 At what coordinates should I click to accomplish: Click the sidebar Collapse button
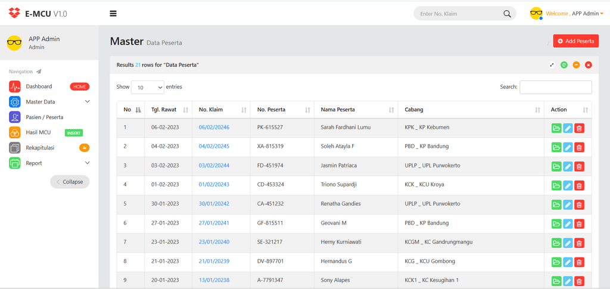[70, 182]
